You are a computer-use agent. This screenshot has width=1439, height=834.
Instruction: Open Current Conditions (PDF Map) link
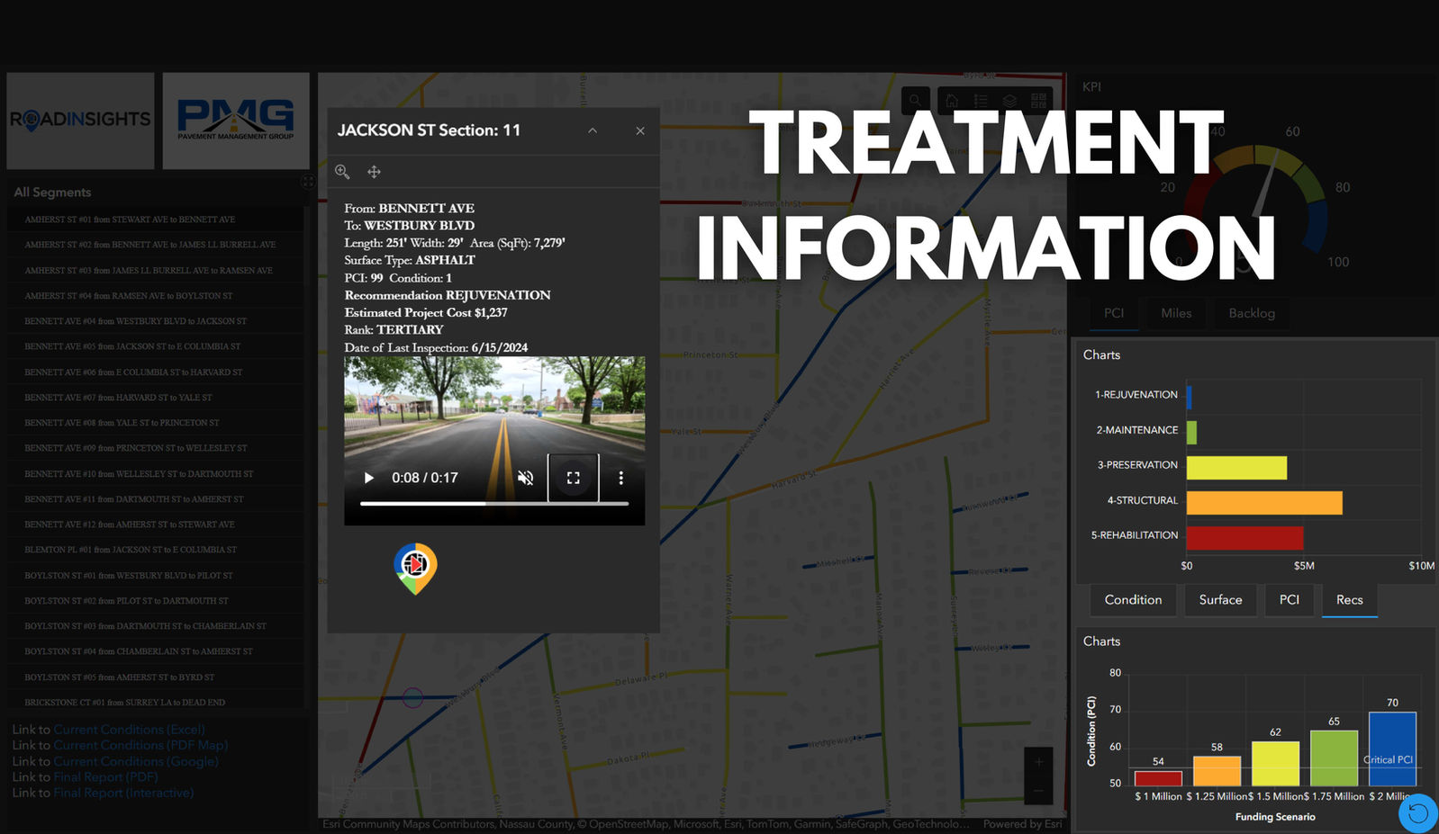[x=140, y=745]
